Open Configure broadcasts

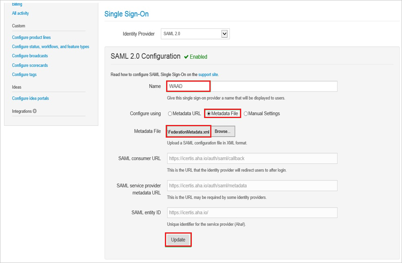[30, 56]
